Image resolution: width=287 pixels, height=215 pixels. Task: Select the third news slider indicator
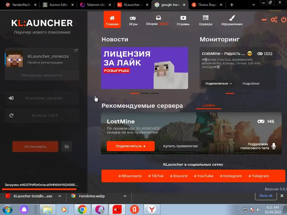pos(154,94)
